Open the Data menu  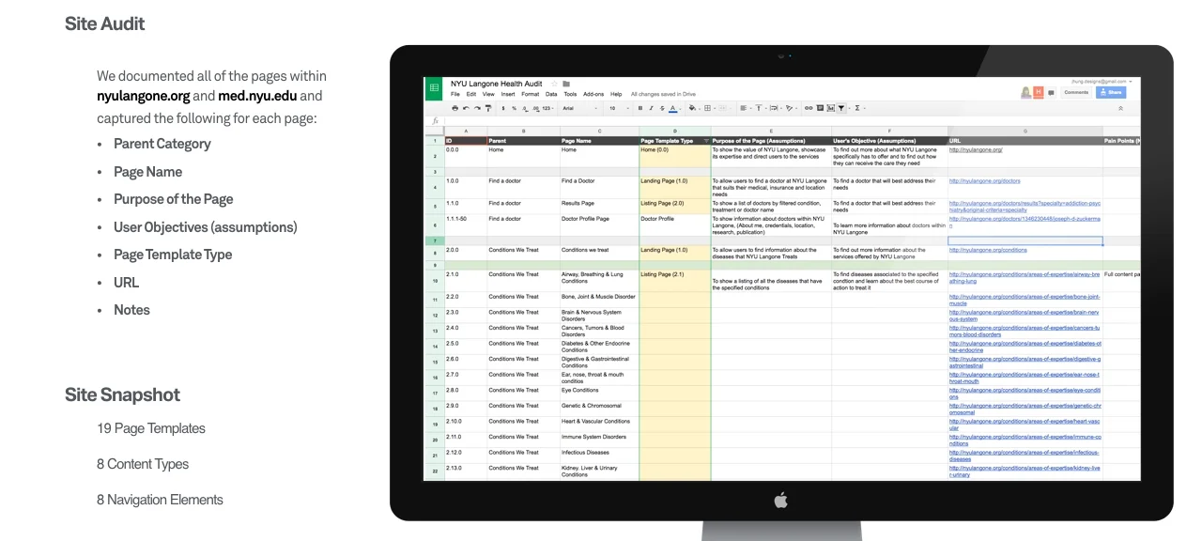tap(551, 94)
